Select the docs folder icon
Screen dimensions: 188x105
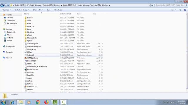[26, 21]
